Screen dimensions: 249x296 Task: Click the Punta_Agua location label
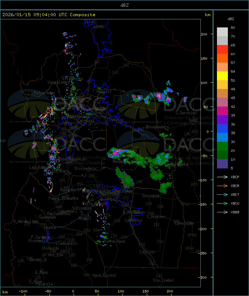pos(115,242)
